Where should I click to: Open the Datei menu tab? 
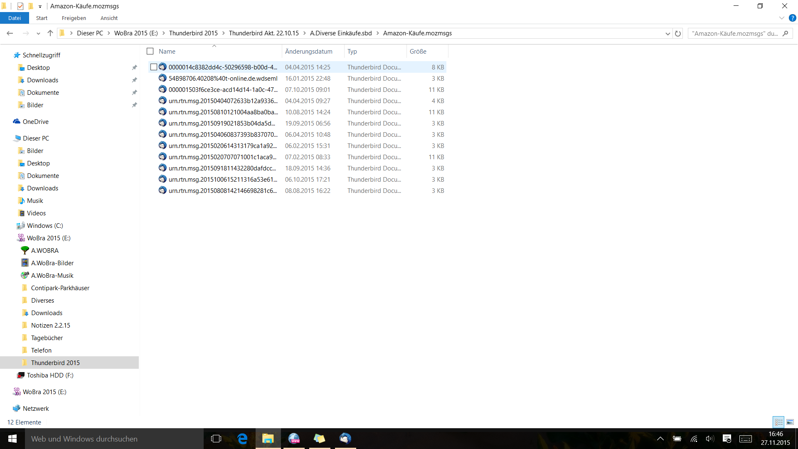point(15,18)
